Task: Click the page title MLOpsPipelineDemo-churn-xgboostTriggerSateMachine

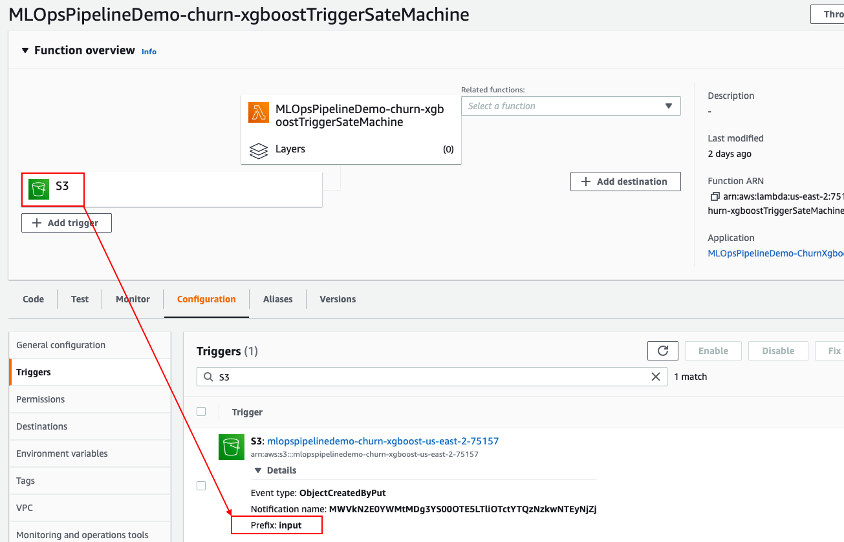Action: click(x=239, y=15)
